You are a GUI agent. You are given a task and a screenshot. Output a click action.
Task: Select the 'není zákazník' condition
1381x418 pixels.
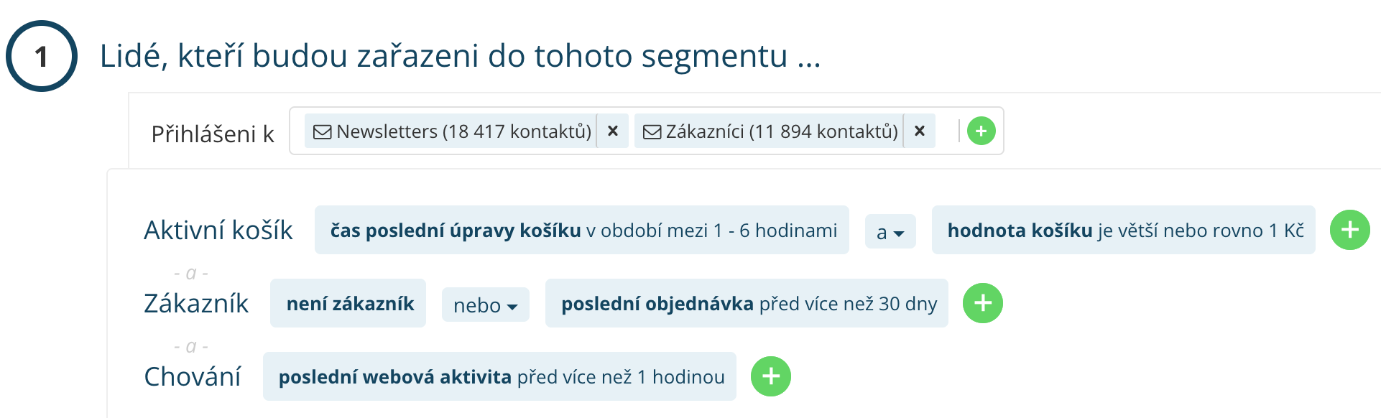coord(348,303)
